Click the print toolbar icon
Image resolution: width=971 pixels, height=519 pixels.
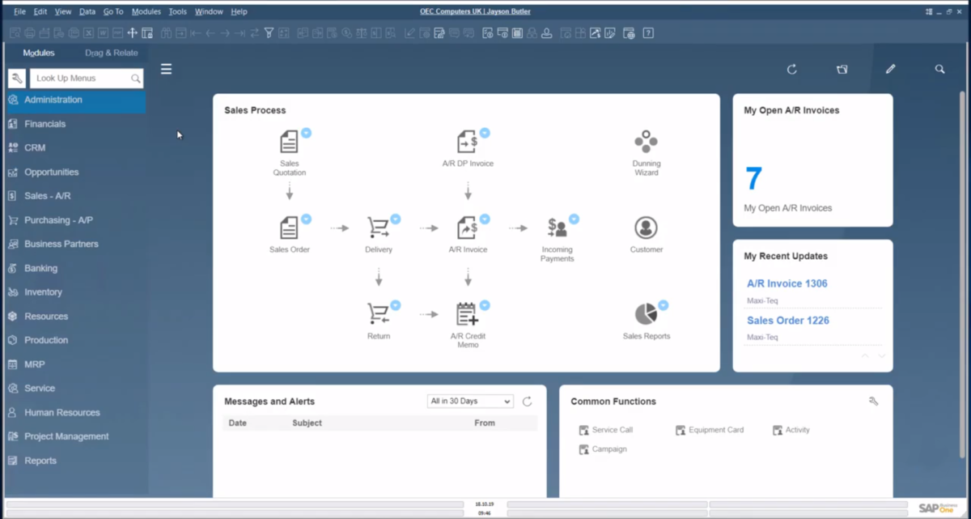pyautogui.click(x=30, y=33)
